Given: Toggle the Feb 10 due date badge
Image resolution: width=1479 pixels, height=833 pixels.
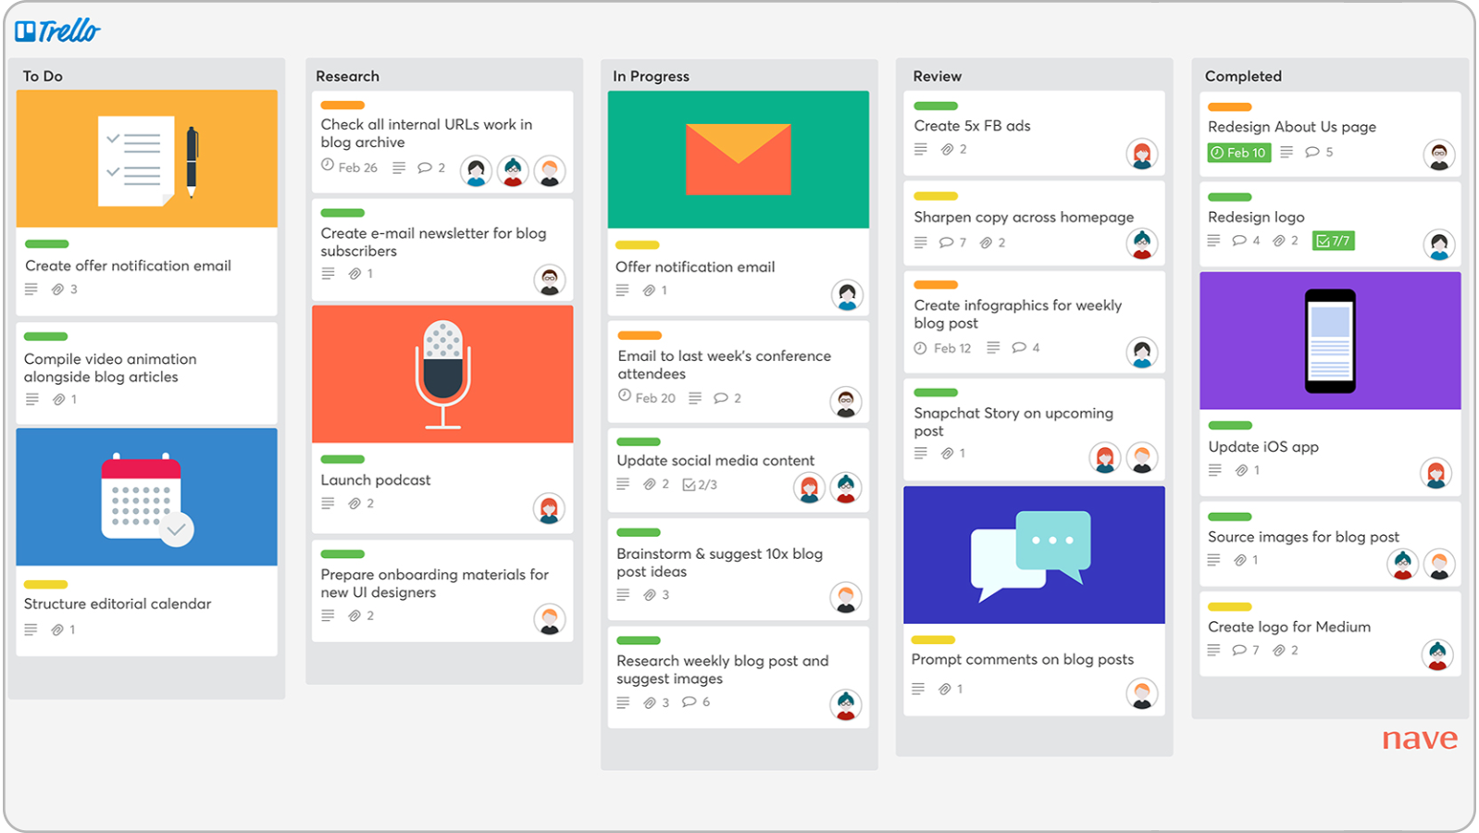Looking at the screenshot, I should click(x=1239, y=153).
